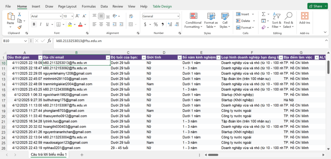This screenshot has width=331, height=159.
Task: Open Conditional Formatting menu
Action: 193,20
